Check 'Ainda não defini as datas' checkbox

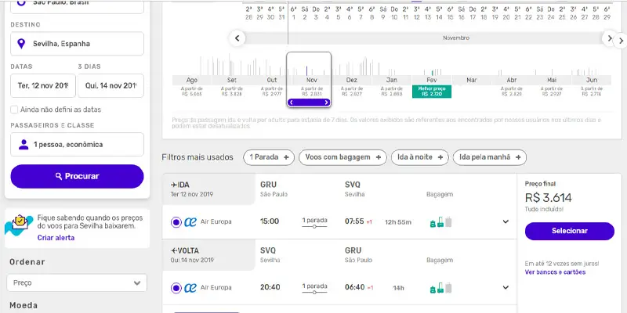(x=14, y=110)
